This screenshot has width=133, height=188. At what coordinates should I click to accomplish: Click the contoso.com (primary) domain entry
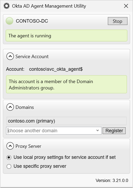click(x=67, y=121)
